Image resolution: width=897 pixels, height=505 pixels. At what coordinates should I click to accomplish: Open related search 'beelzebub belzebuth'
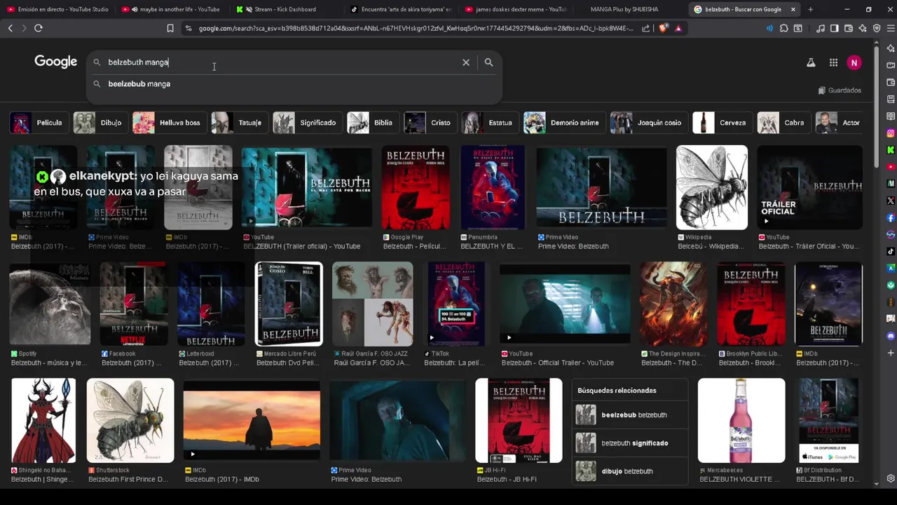[x=631, y=415]
